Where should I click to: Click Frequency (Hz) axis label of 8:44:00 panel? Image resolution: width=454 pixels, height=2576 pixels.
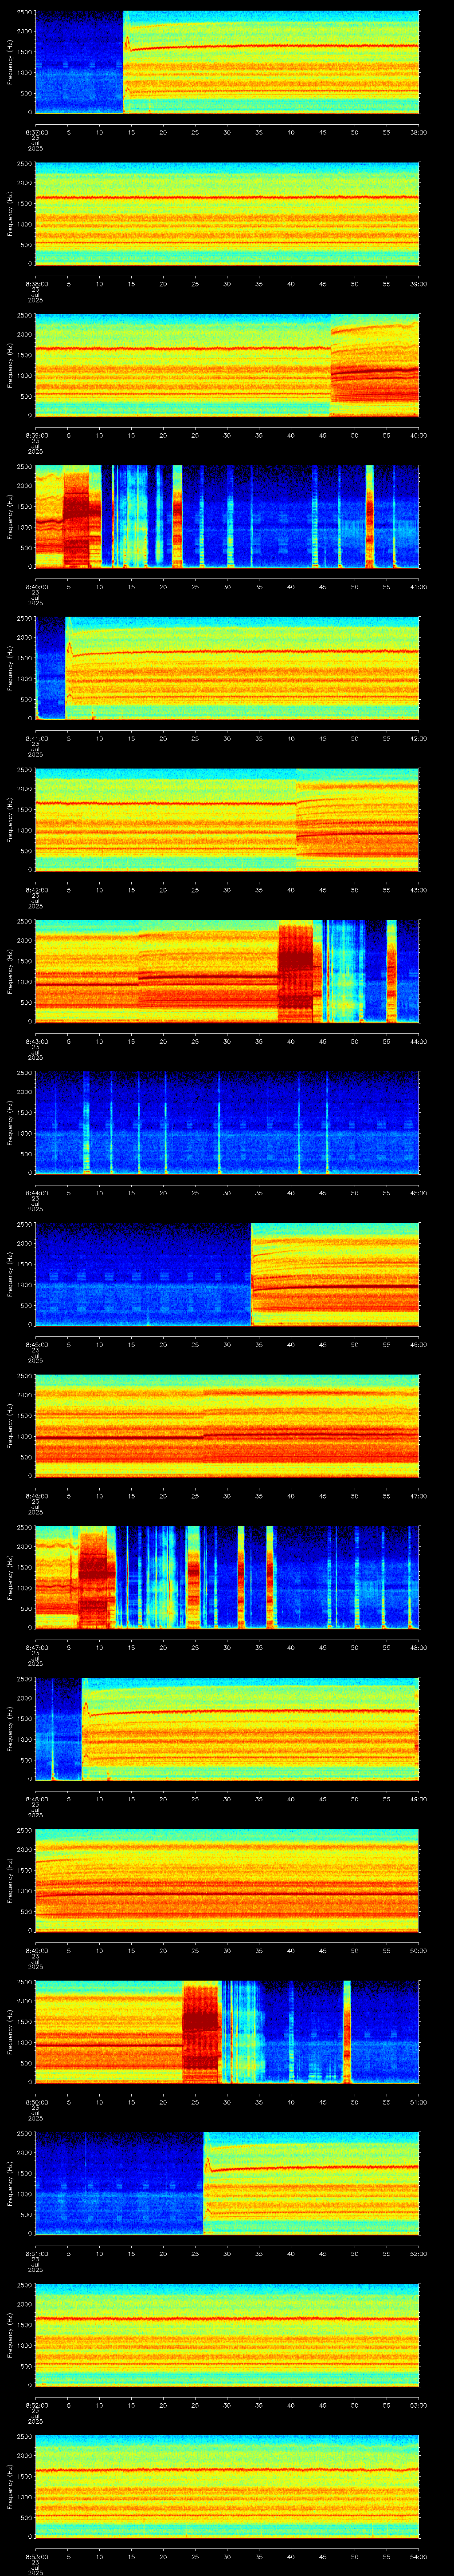click(x=10, y=1123)
